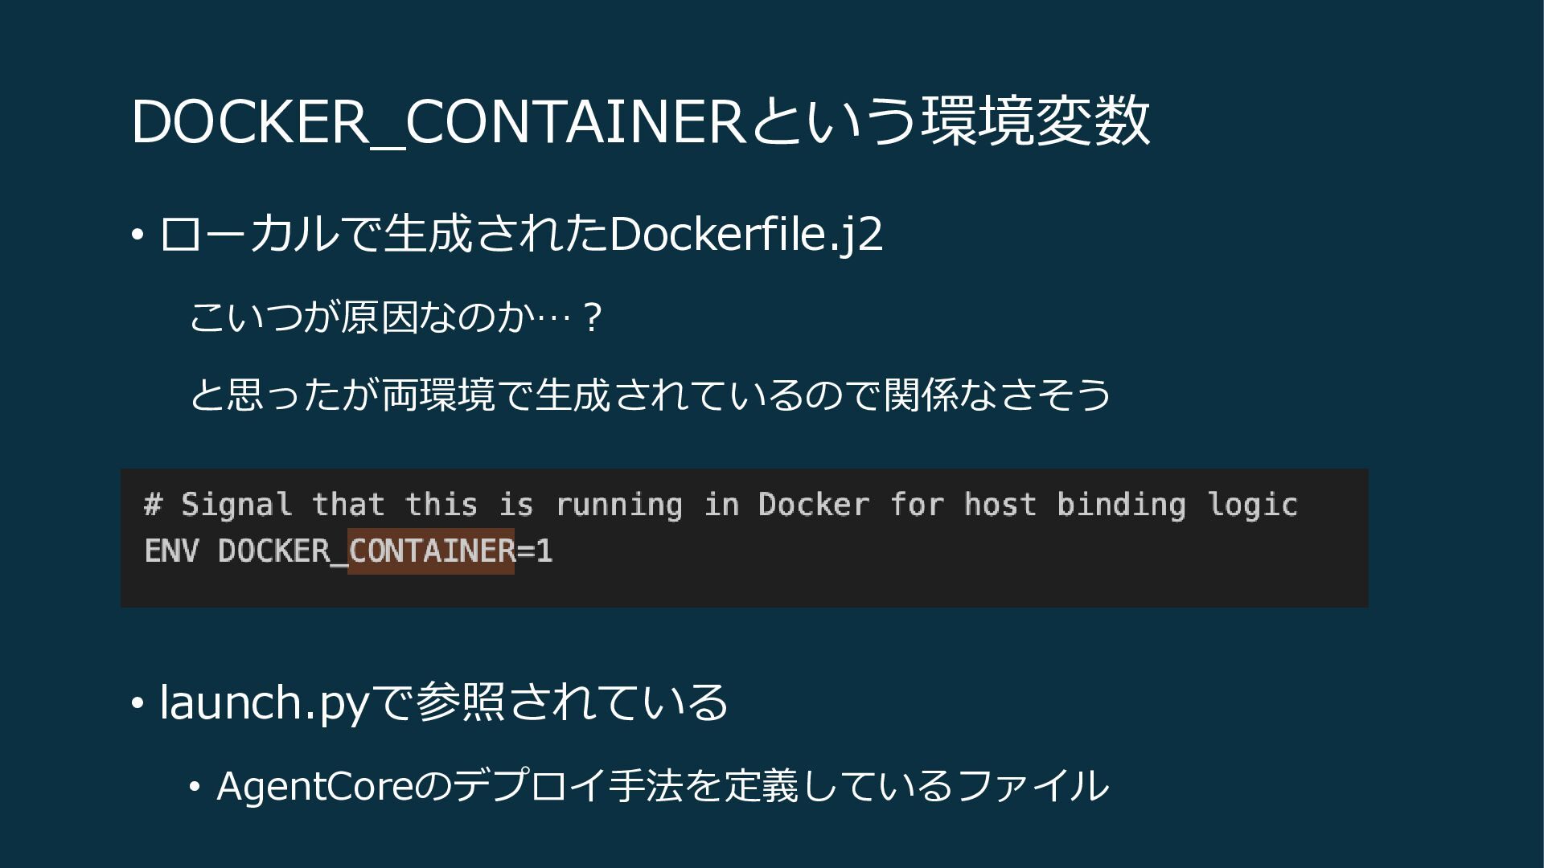
Task: Click the word AgentCore in the sub-bullet
Action: [x=315, y=786]
